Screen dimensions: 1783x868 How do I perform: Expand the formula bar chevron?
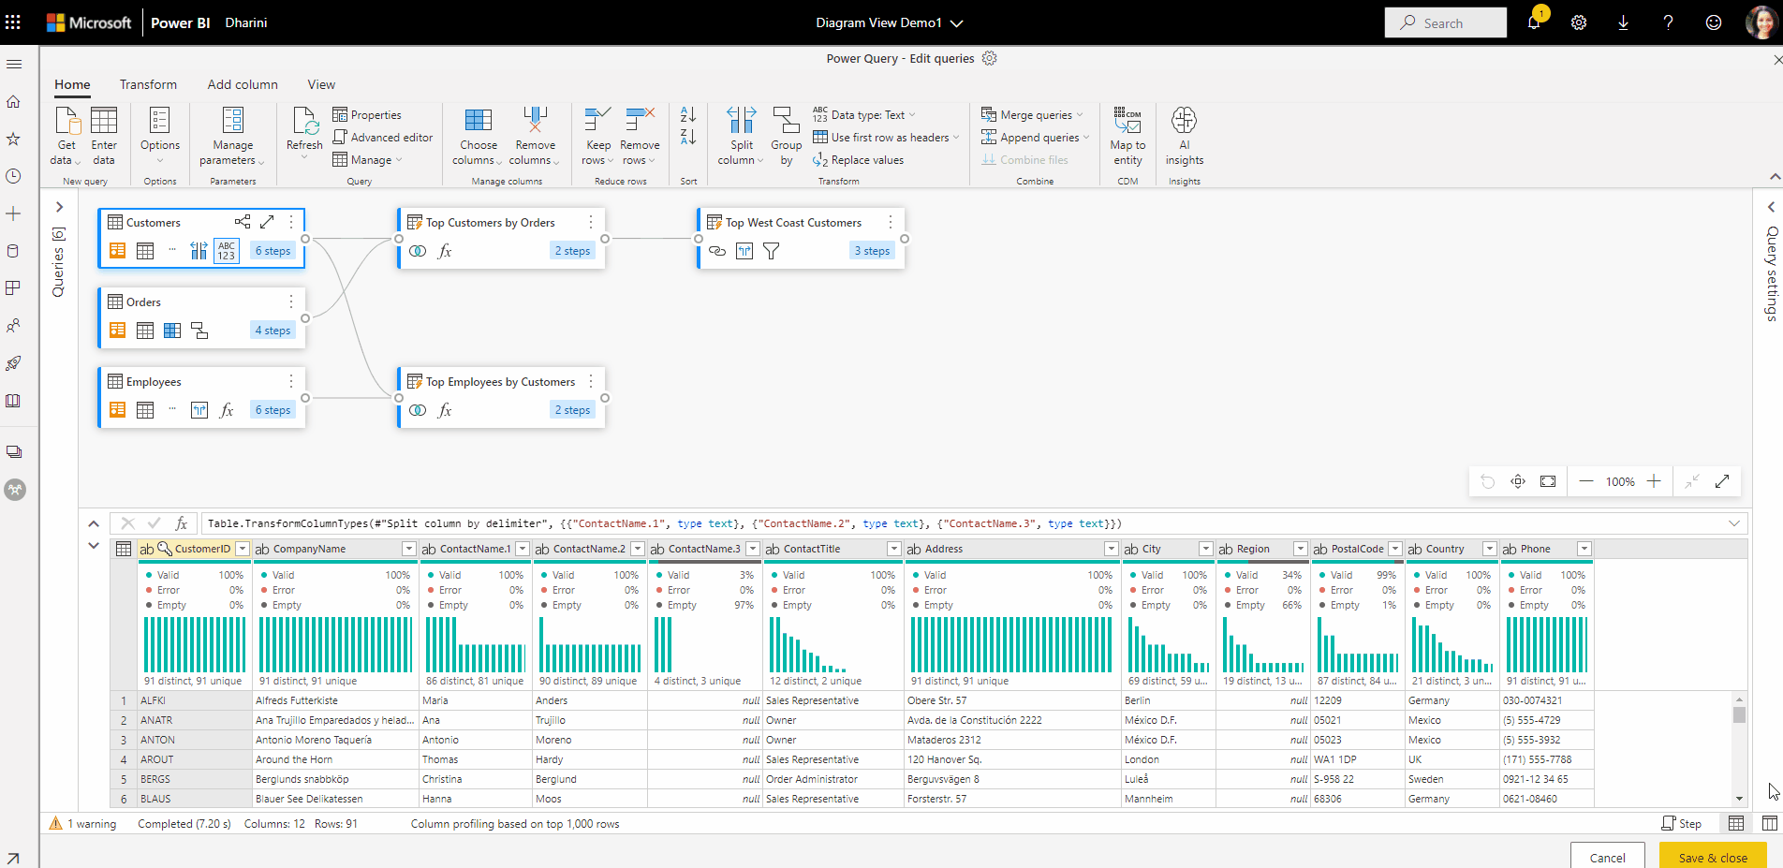point(1734,523)
